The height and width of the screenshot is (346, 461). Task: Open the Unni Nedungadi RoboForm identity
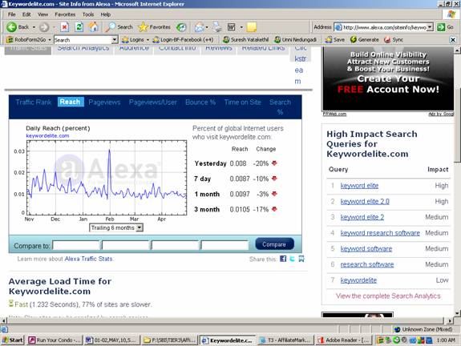(x=295, y=39)
